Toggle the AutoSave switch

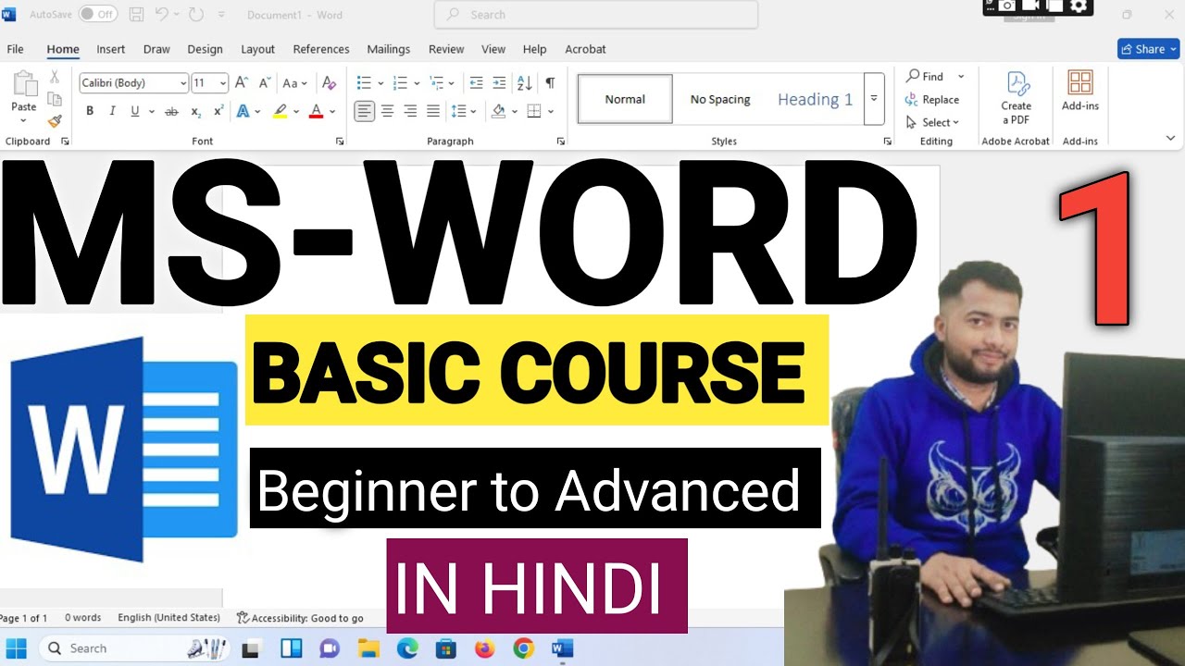coord(98,15)
